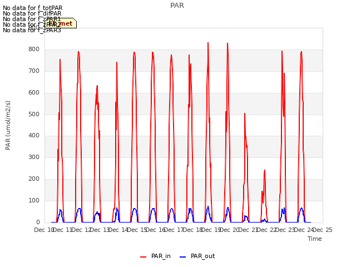This screenshot has height=267, width=356.
Task: Click the y-axis tick label 500
Action: (34, 114)
